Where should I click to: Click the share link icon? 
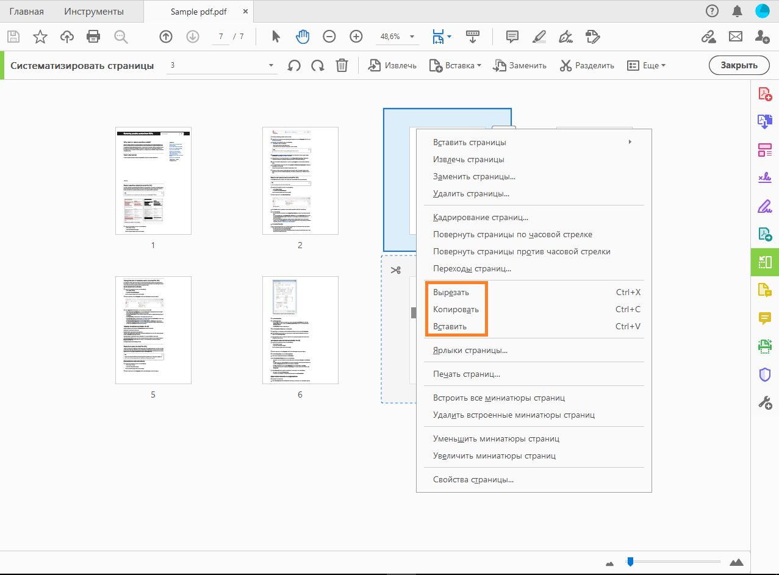[708, 37]
